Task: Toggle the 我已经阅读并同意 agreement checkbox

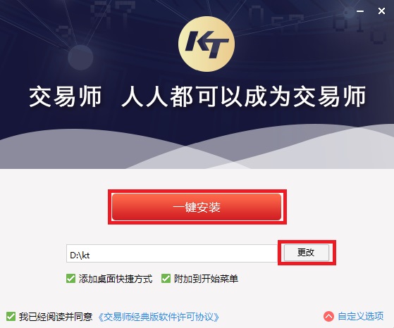Action: point(11,317)
